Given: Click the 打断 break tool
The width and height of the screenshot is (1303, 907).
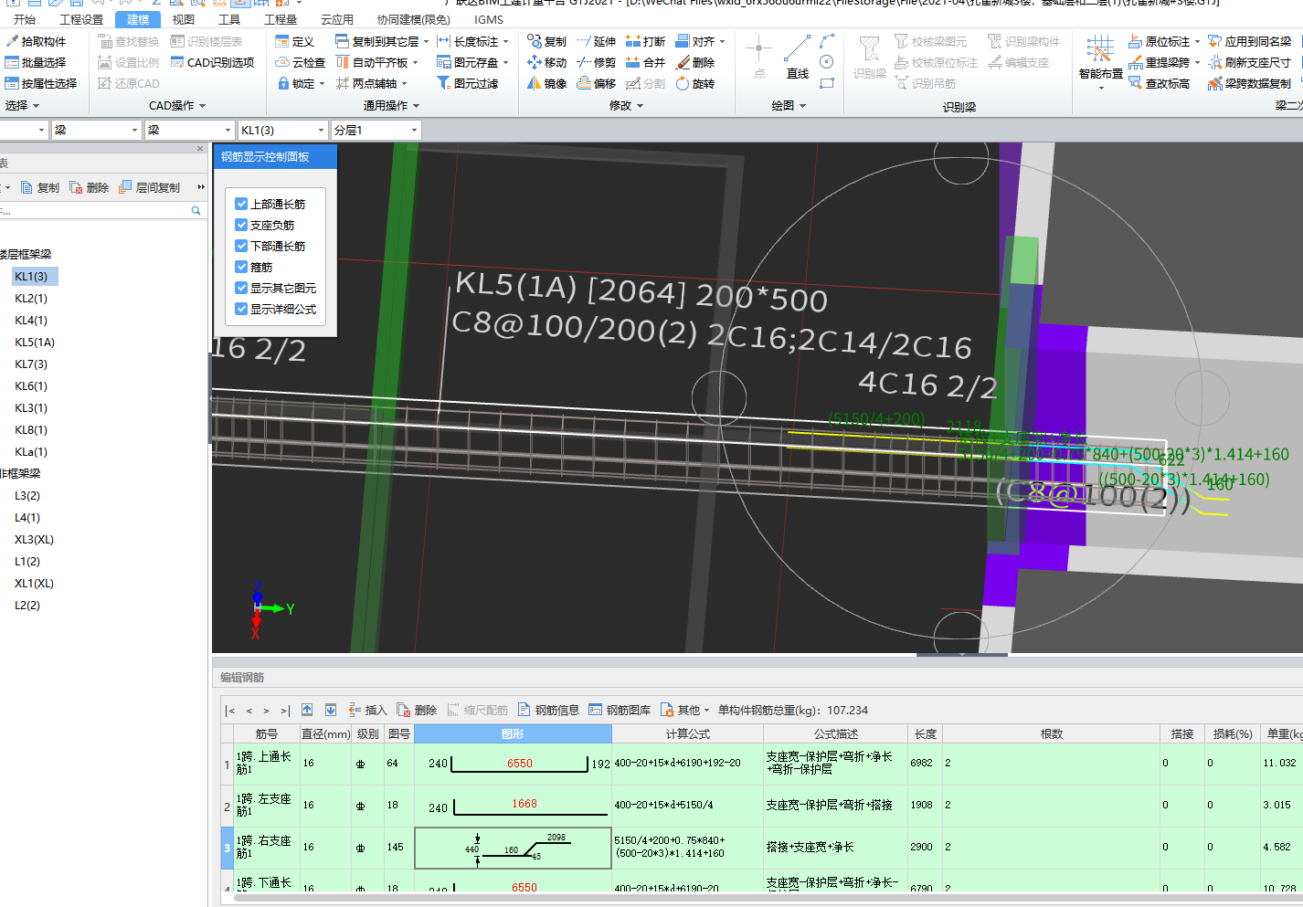Looking at the screenshot, I should [x=645, y=41].
